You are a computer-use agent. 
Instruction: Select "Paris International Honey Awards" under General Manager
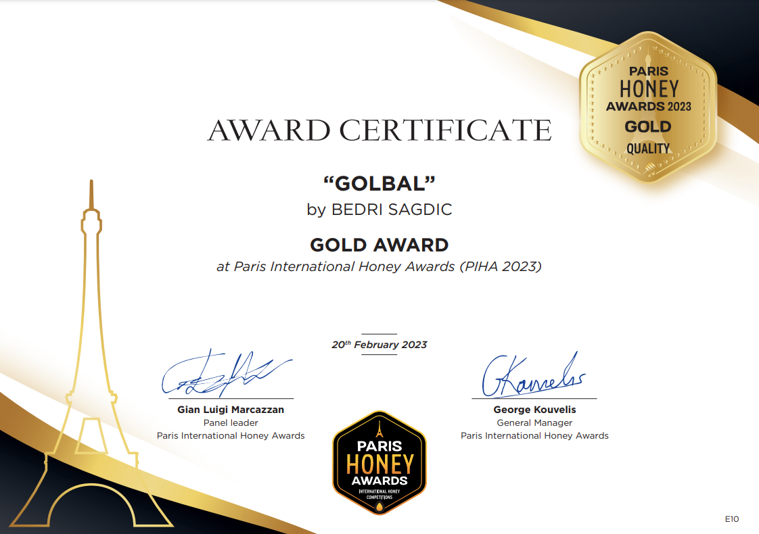(535, 436)
